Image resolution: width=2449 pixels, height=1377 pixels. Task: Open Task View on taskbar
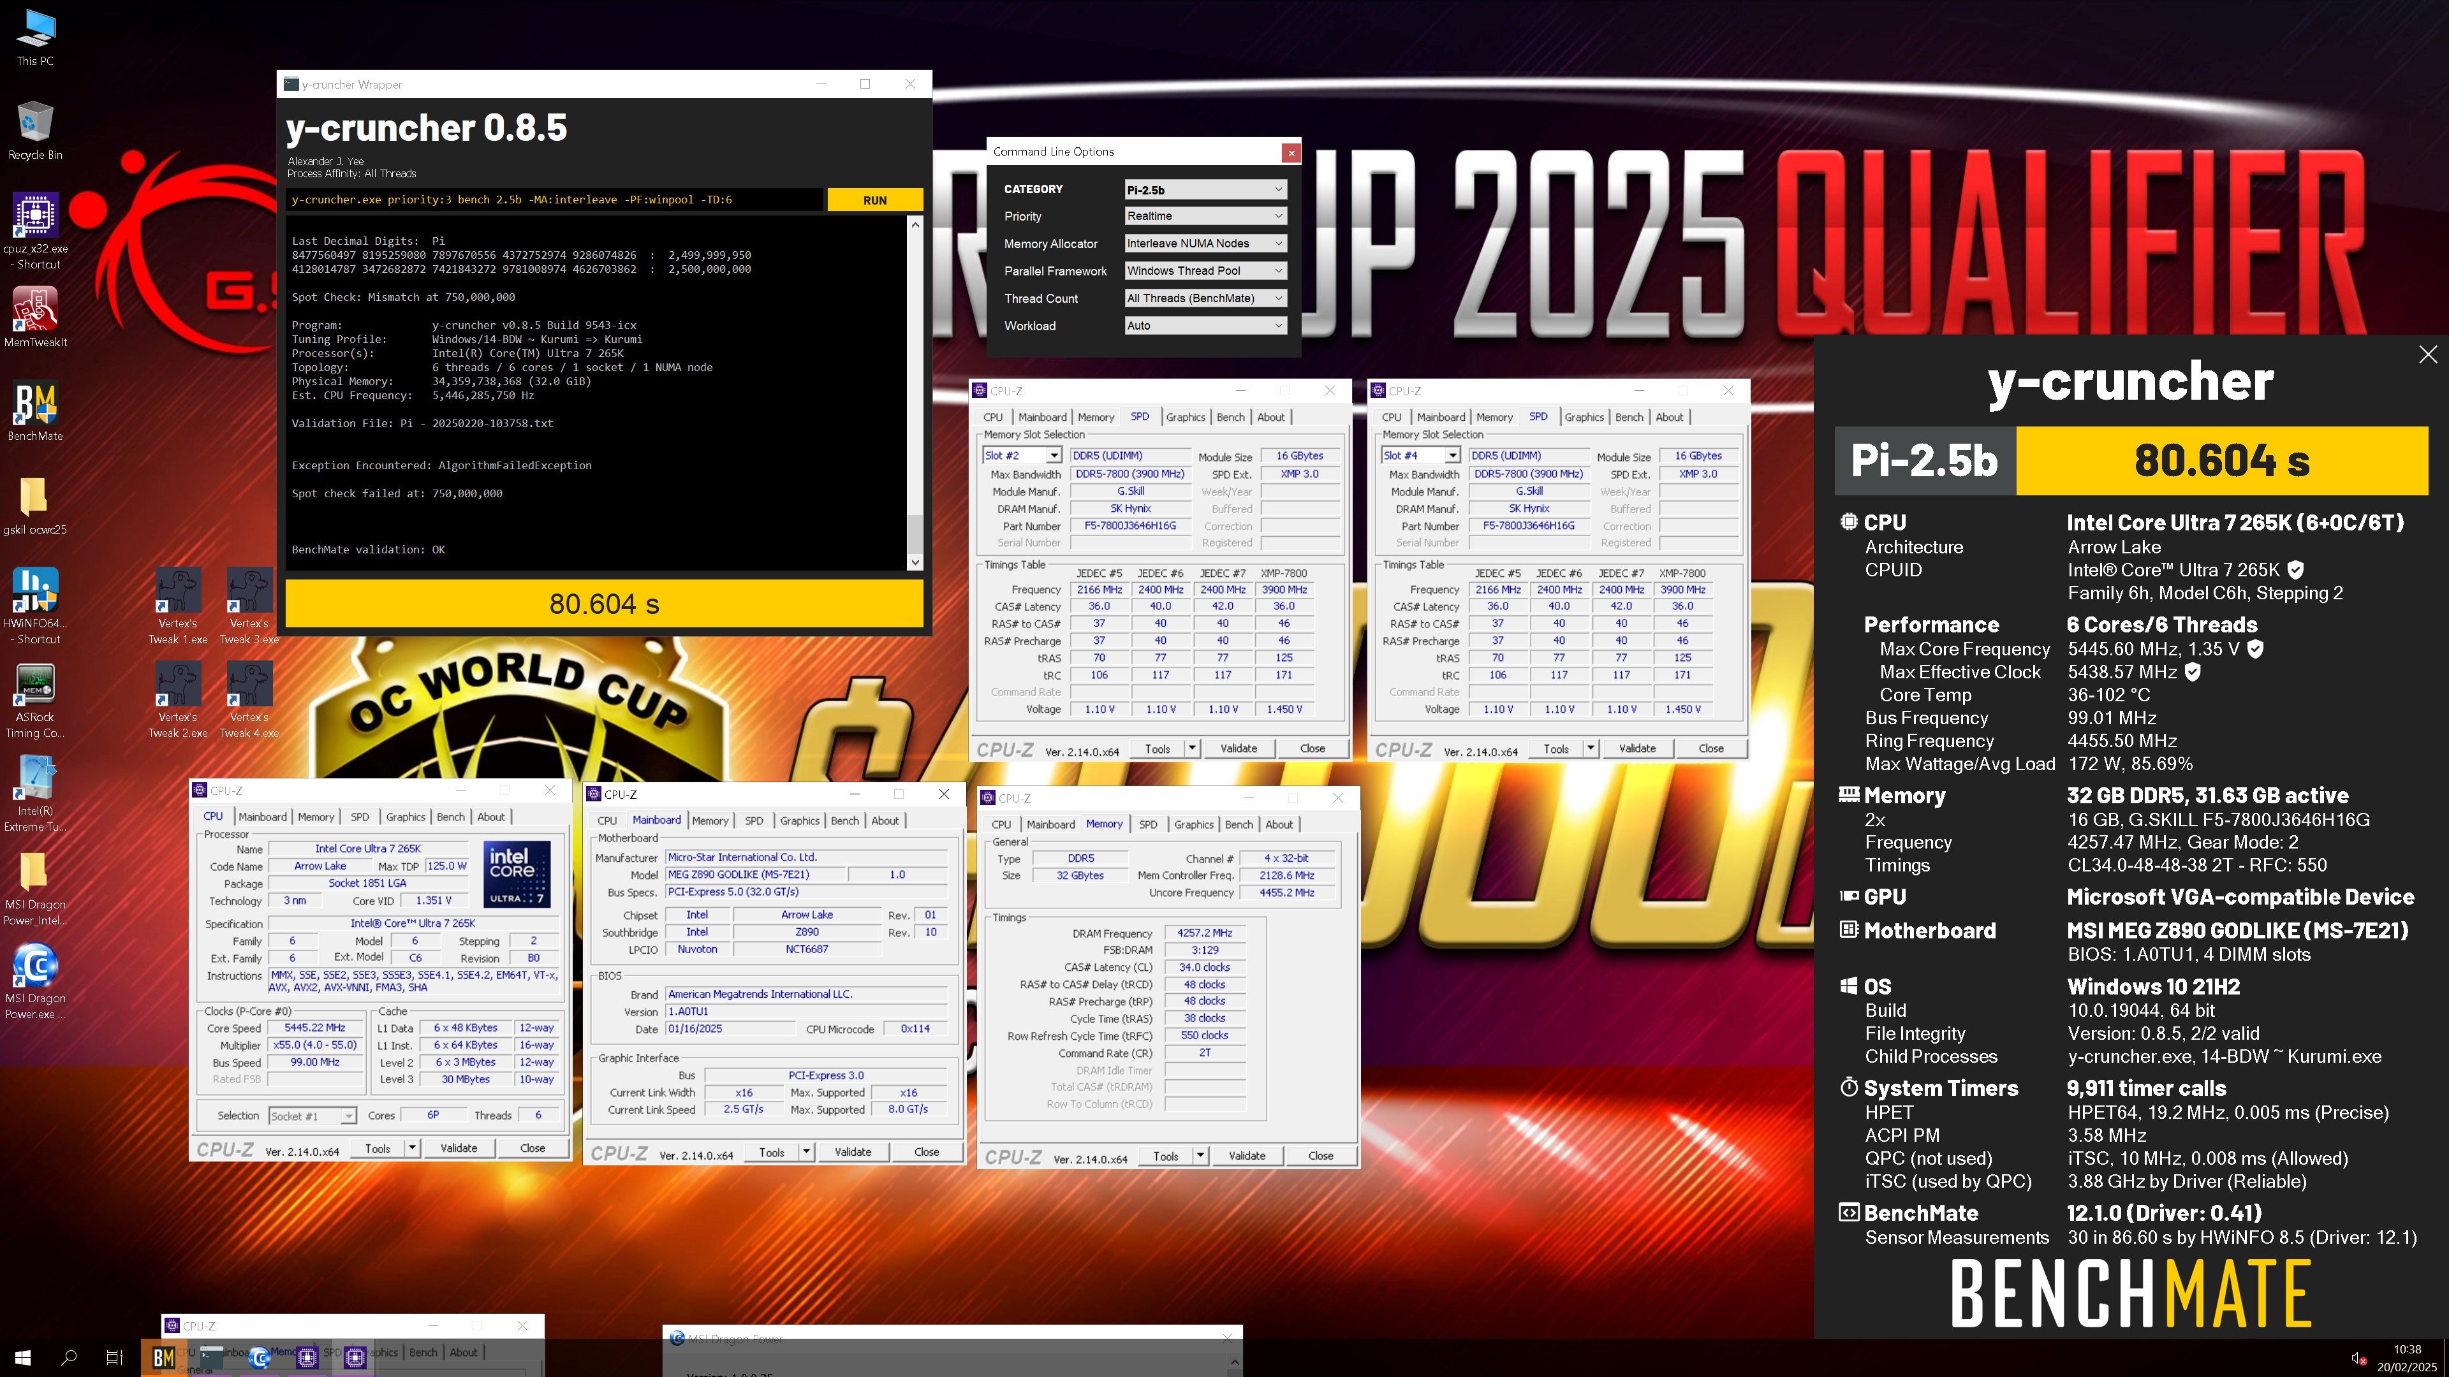click(114, 1357)
